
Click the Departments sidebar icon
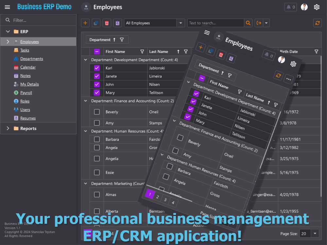tap(16, 59)
